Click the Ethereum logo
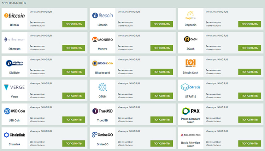The image size is (265, 151). [14, 39]
